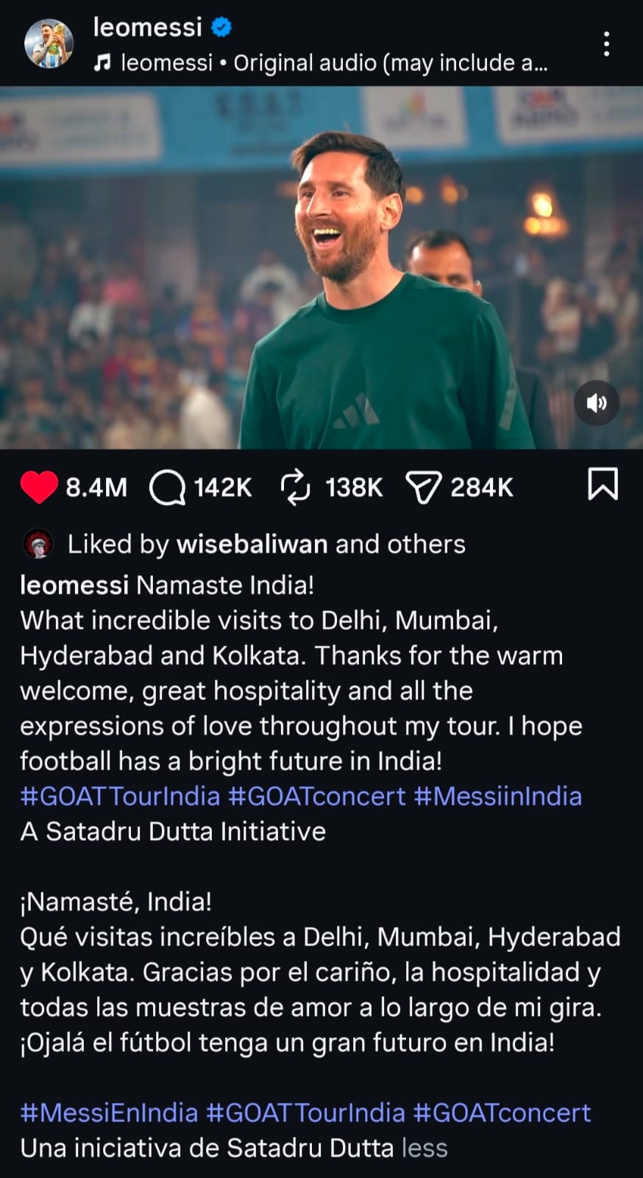
Task: Open leomessi username in header
Action: (147, 27)
